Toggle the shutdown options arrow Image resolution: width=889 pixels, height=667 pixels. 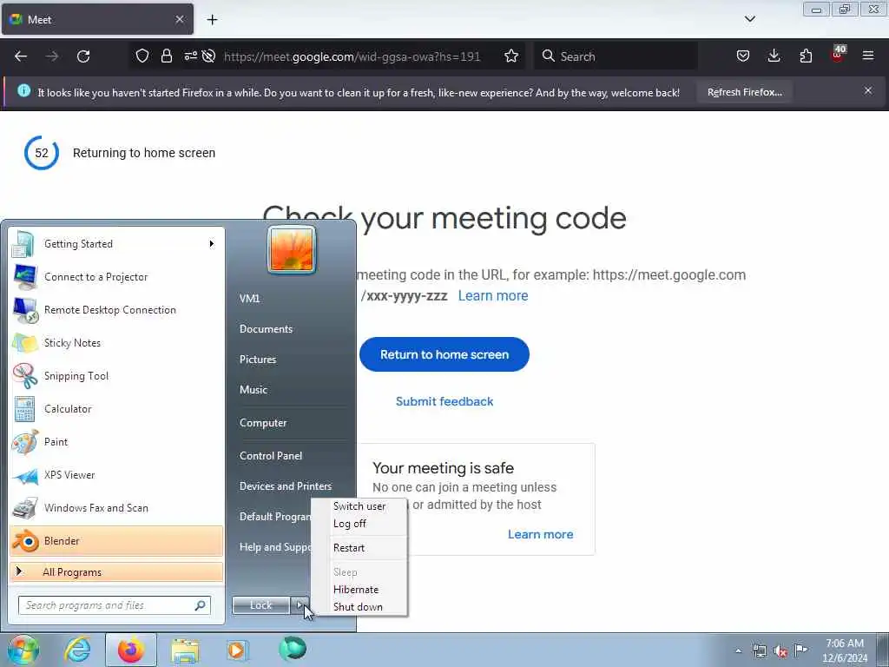[300, 605]
